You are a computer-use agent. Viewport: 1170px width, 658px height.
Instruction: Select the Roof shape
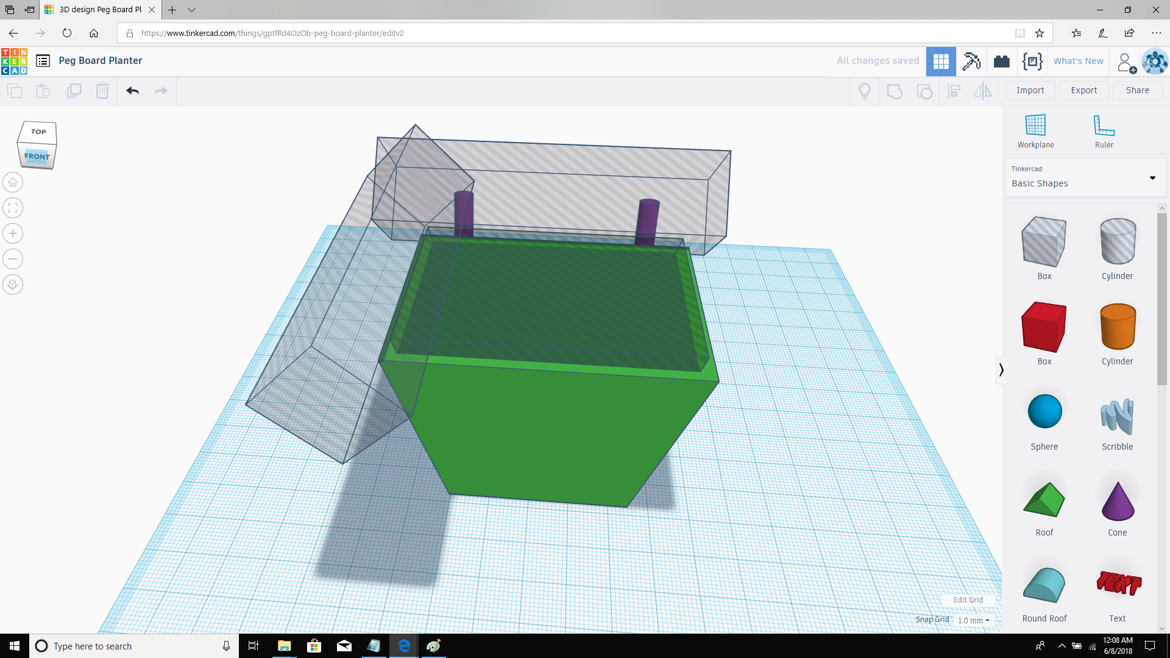[1044, 500]
